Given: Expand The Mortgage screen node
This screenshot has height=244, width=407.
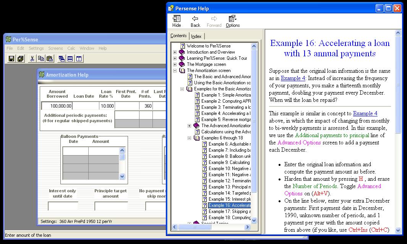Looking at the screenshot, I should tap(175, 64).
